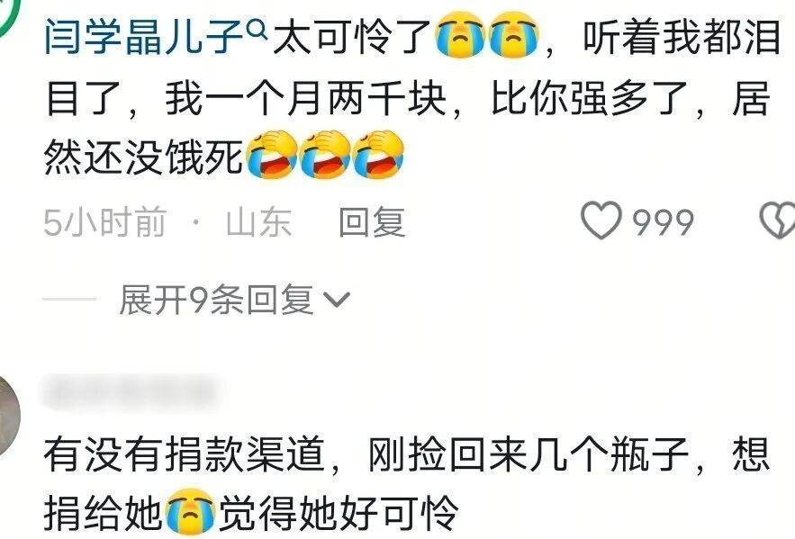Expand 展开9条回复 replies

tap(216, 300)
